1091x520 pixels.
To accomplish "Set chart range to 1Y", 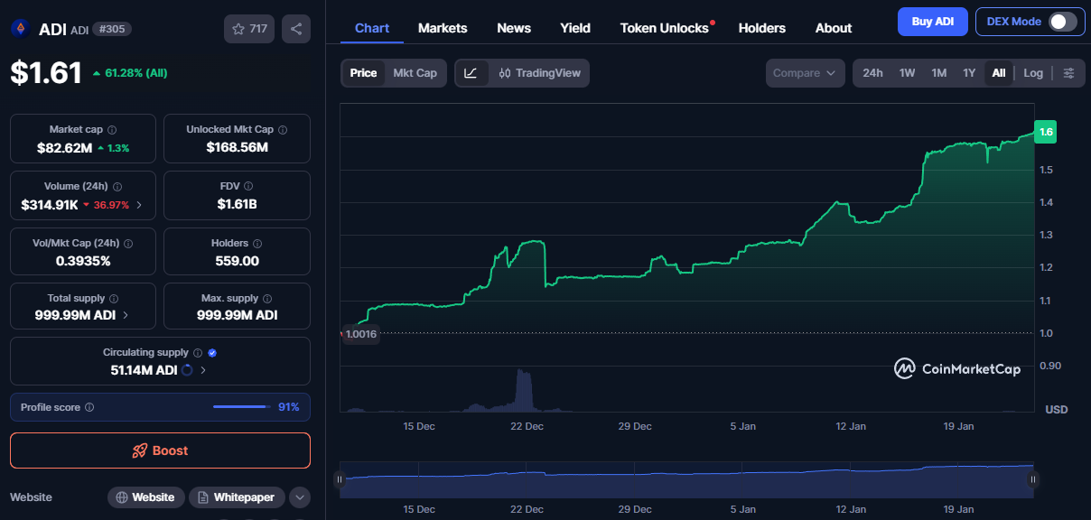I will coord(969,73).
